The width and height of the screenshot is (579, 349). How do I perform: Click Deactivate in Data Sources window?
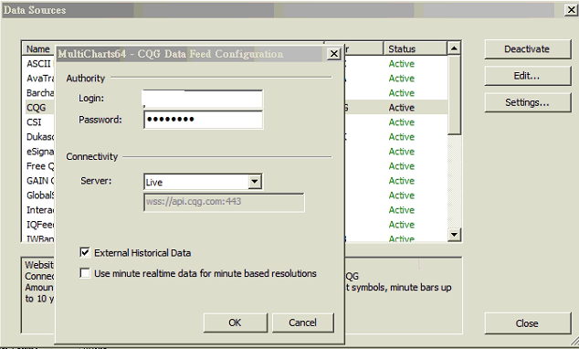527,49
